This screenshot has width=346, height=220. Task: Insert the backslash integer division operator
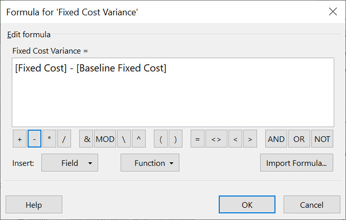[124, 139]
